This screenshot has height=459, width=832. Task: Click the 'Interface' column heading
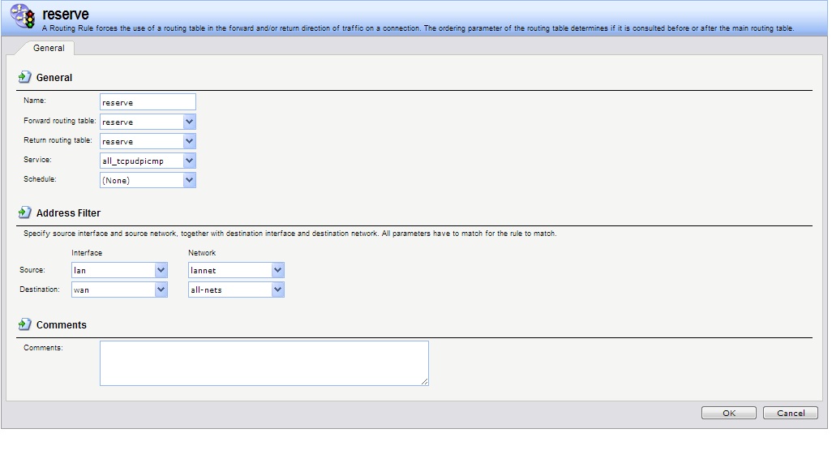pos(87,253)
